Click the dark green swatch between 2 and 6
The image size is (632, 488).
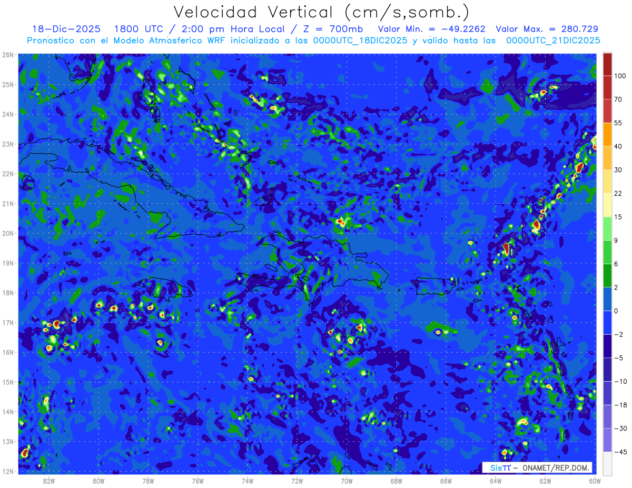coord(607,275)
